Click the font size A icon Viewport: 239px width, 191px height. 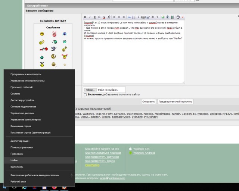(x=109, y=17)
